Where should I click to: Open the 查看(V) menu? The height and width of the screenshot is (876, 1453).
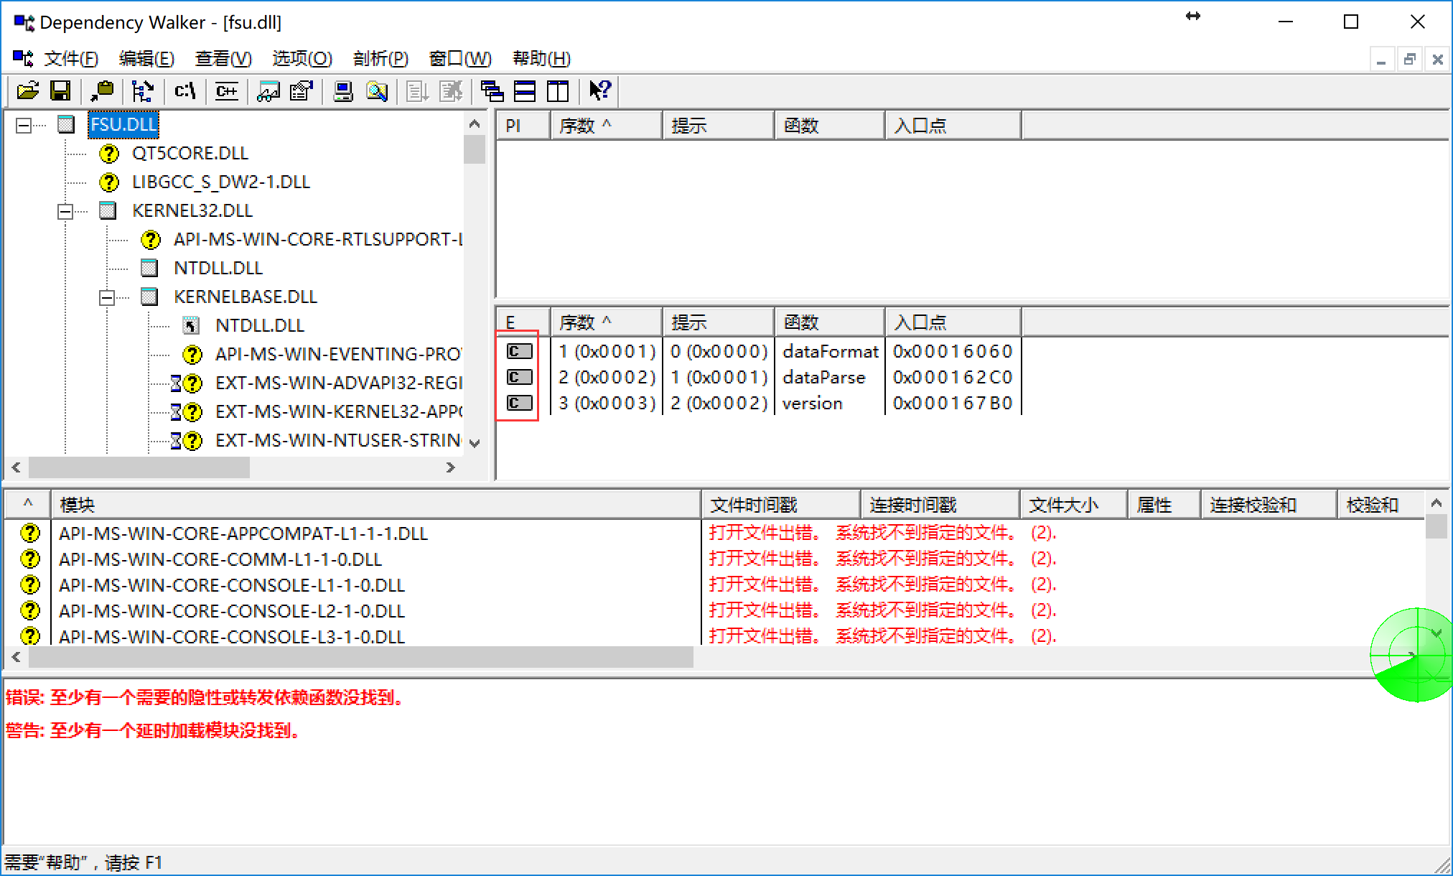coord(223,58)
